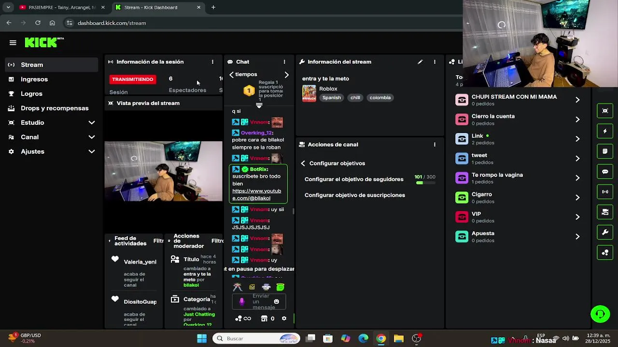The width and height of the screenshot is (618, 347).
Task: Click the wrench icon in right sidebar
Action: coord(605,232)
